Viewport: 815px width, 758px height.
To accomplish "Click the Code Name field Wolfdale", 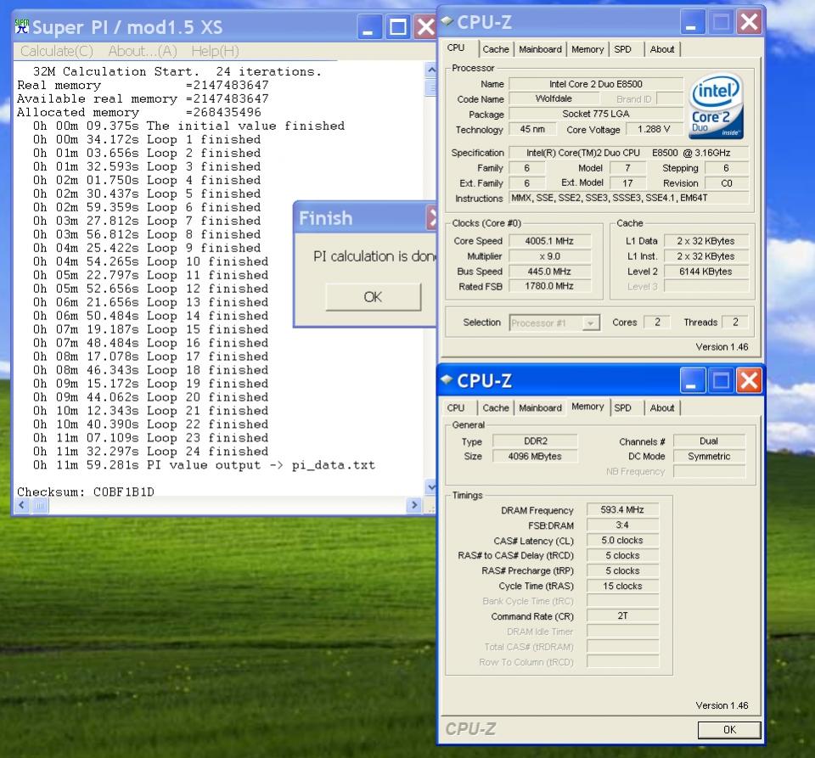I will click(554, 98).
